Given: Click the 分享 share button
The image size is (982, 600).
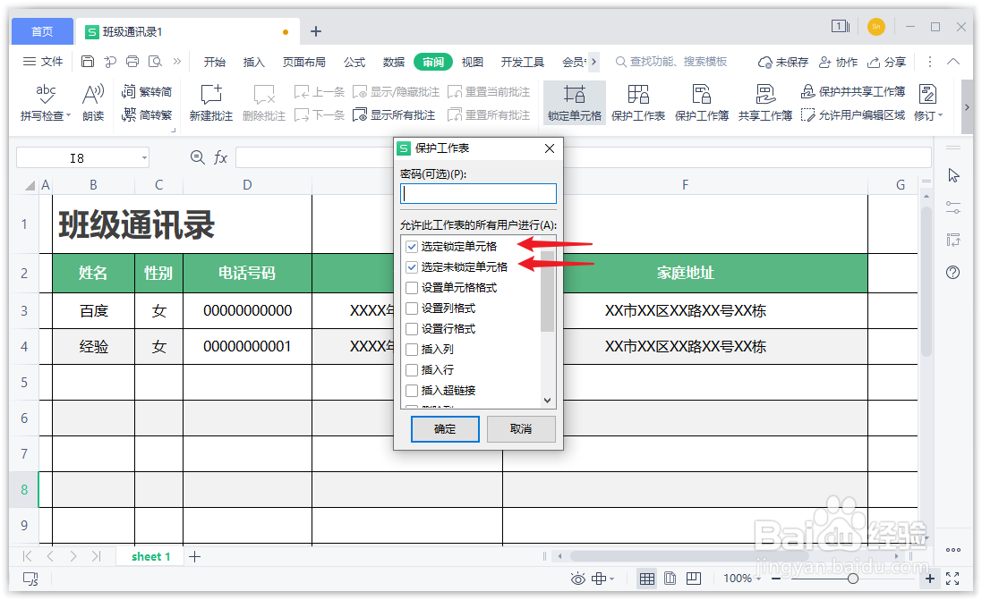Looking at the screenshot, I should coord(887,62).
